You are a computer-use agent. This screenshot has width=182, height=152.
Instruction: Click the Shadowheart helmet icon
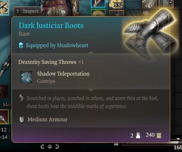tap(21, 45)
